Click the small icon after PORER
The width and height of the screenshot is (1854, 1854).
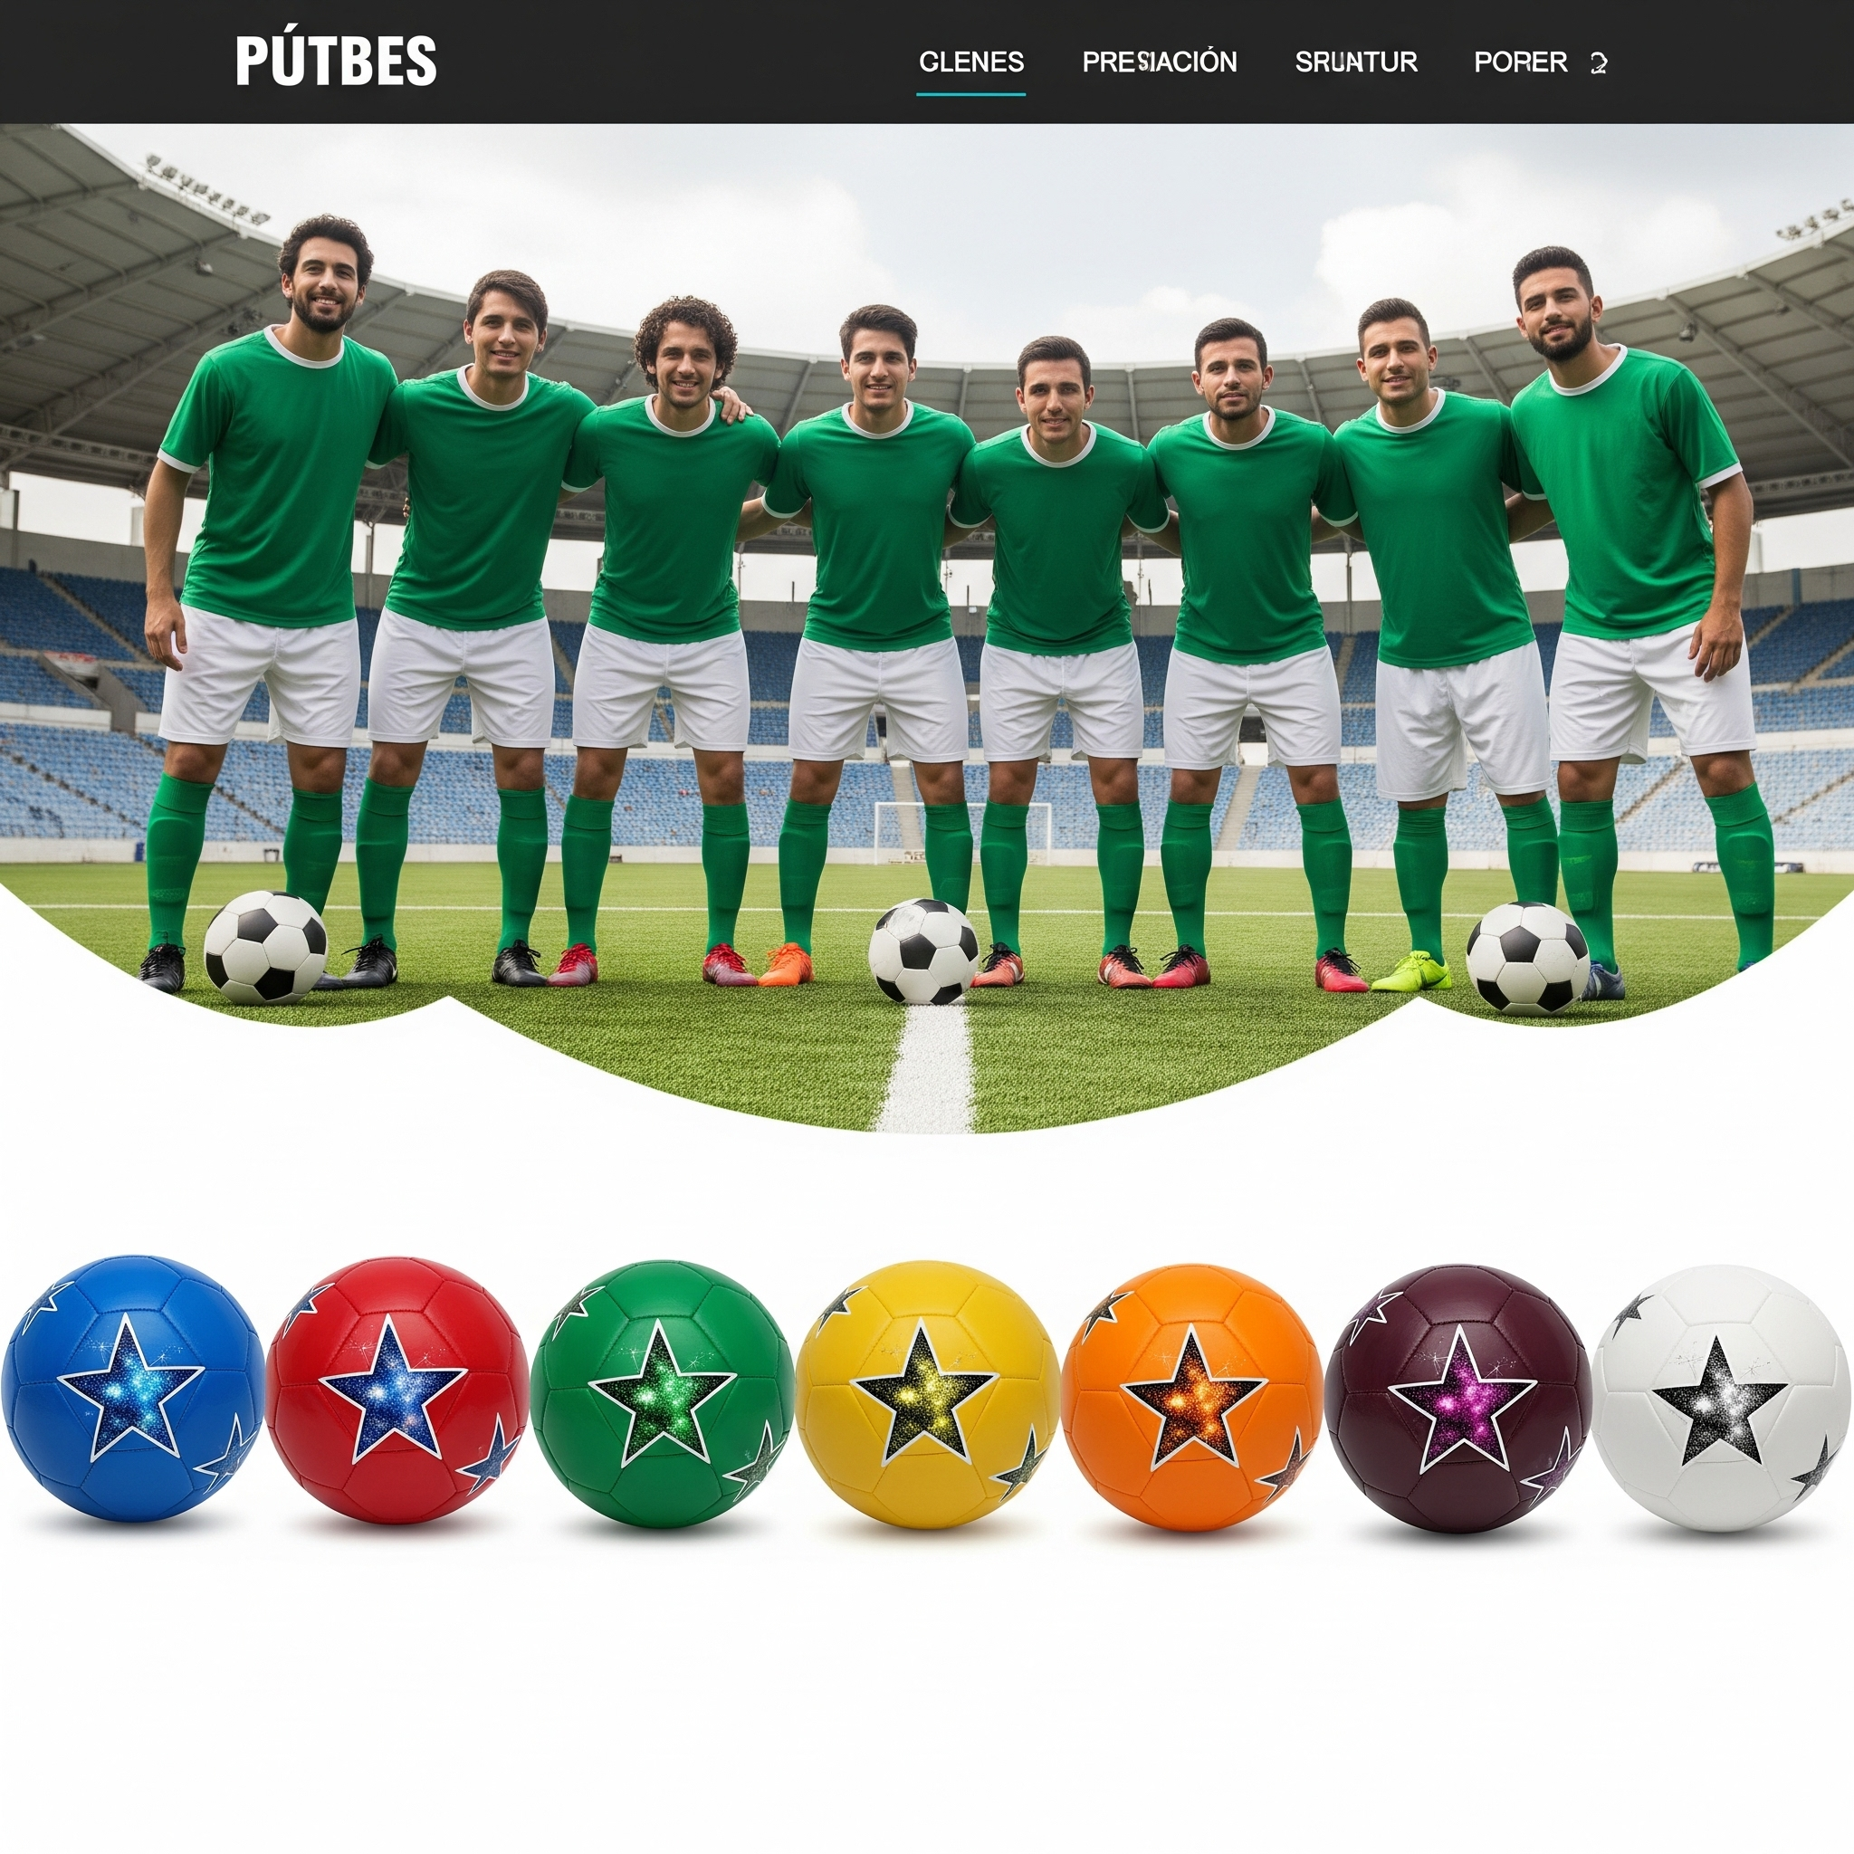1598,63
